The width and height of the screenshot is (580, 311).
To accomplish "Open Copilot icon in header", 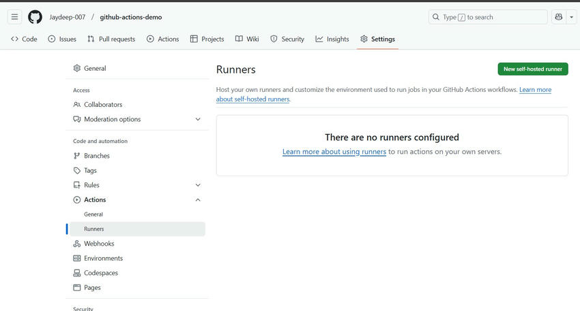I will click(x=559, y=17).
